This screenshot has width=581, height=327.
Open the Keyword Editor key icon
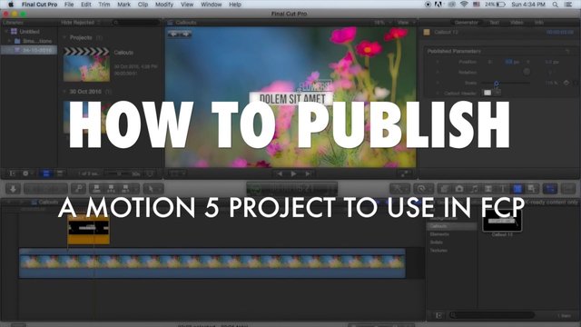pyautogui.click(x=79, y=189)
